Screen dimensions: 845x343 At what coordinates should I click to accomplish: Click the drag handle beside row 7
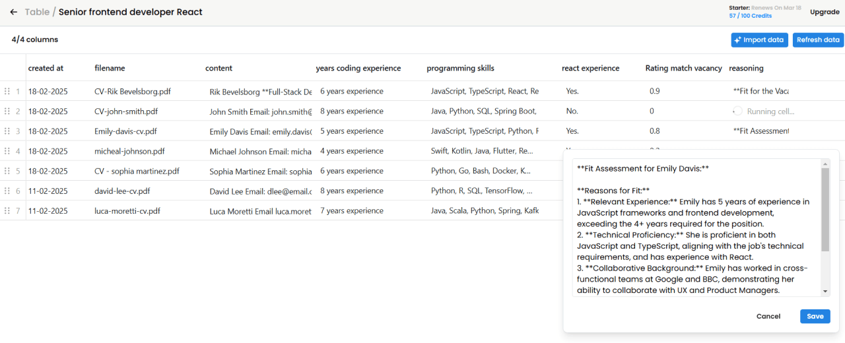(x=7, y=211)
